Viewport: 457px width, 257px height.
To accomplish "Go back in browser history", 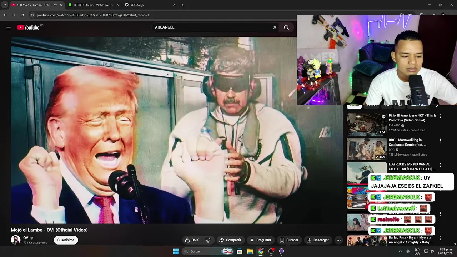I will point(5,15).
